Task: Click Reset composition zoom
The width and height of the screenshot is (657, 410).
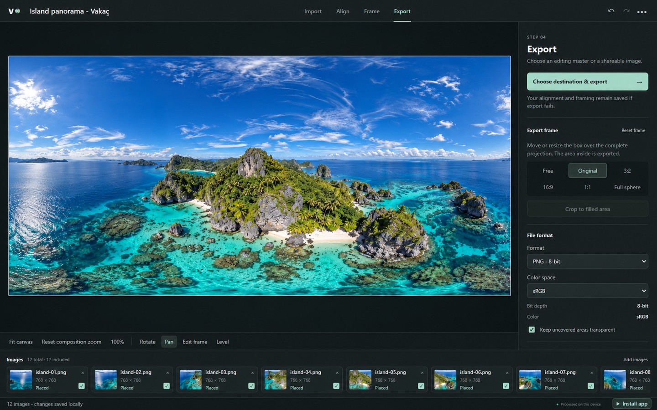Action: point(72,342)
